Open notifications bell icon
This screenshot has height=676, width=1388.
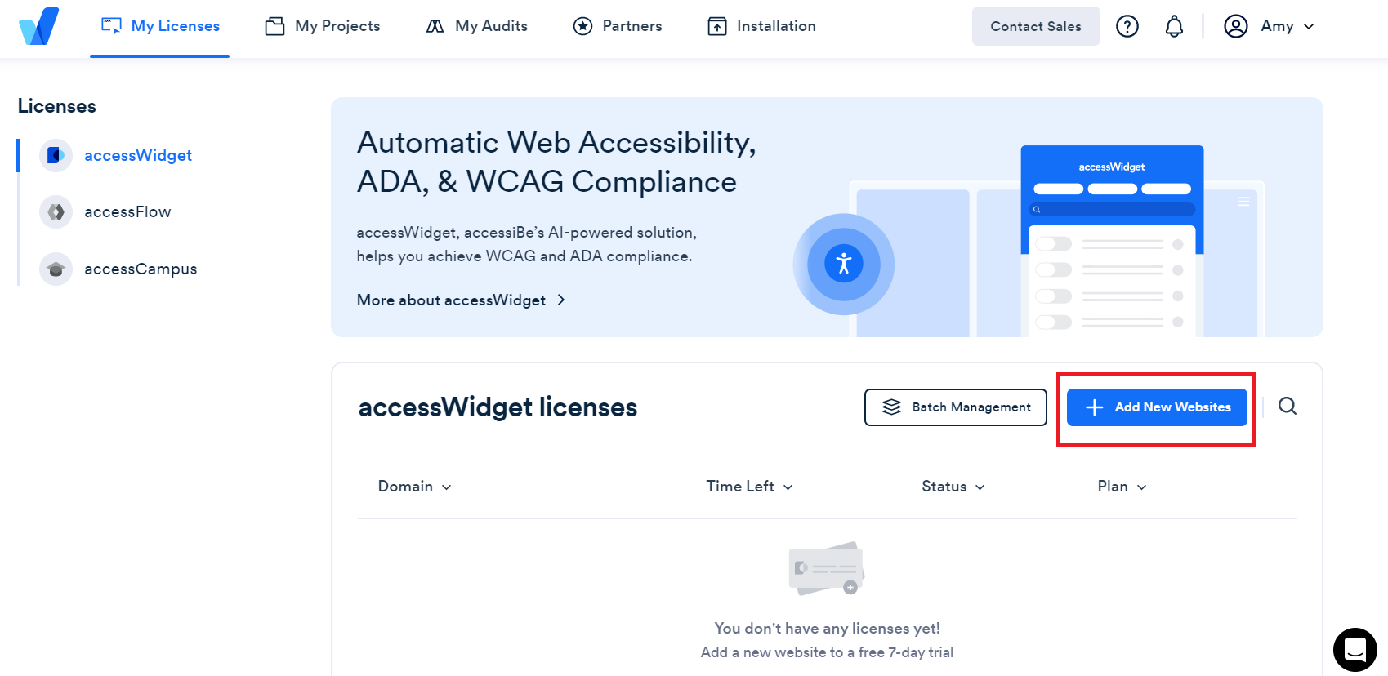coord(1174,26)
